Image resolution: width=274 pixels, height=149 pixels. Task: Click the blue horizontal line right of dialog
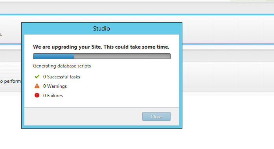tap(228, 44)
